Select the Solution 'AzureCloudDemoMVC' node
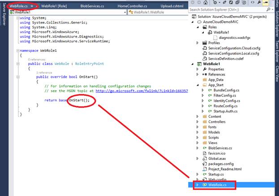 232,17
